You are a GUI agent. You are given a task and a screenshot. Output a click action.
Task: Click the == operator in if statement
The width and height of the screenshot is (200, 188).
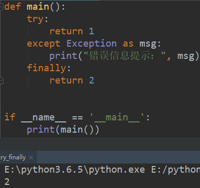click(x=77, y=118)
